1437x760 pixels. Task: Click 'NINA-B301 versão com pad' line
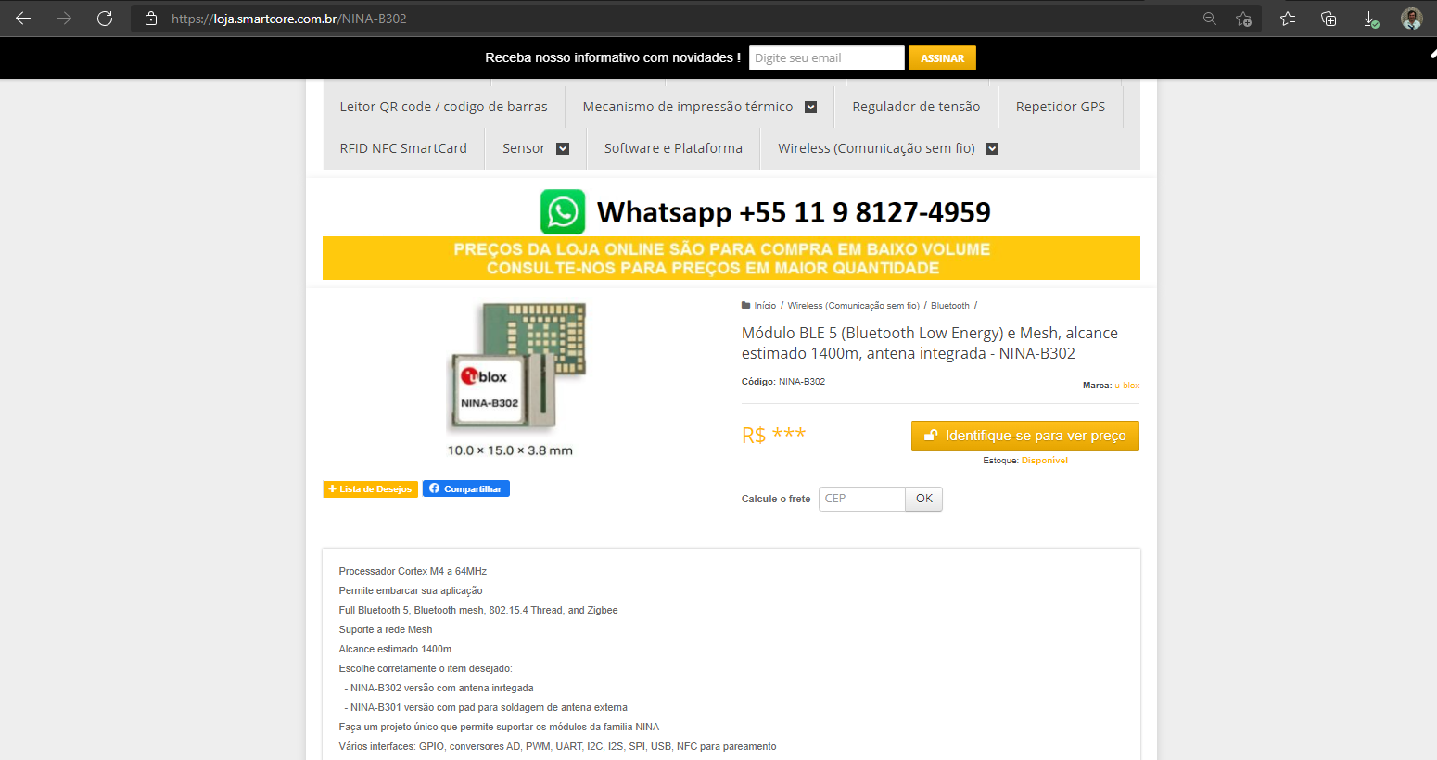[x=486, y=707]
